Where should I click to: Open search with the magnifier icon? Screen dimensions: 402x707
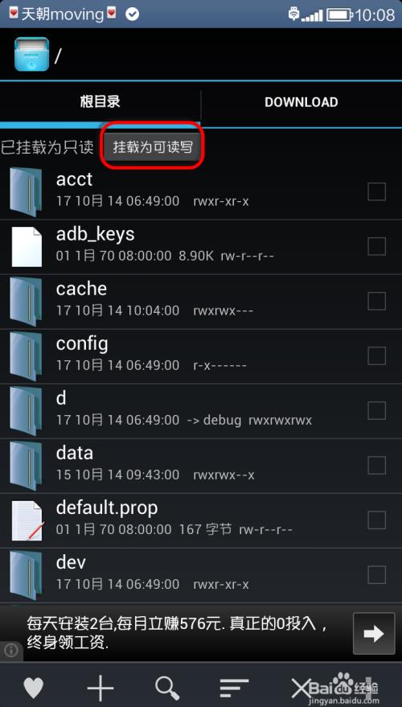point(168,688)
